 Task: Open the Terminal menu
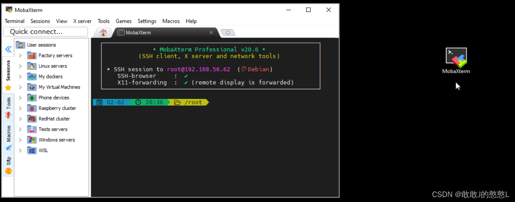(14, 21)
